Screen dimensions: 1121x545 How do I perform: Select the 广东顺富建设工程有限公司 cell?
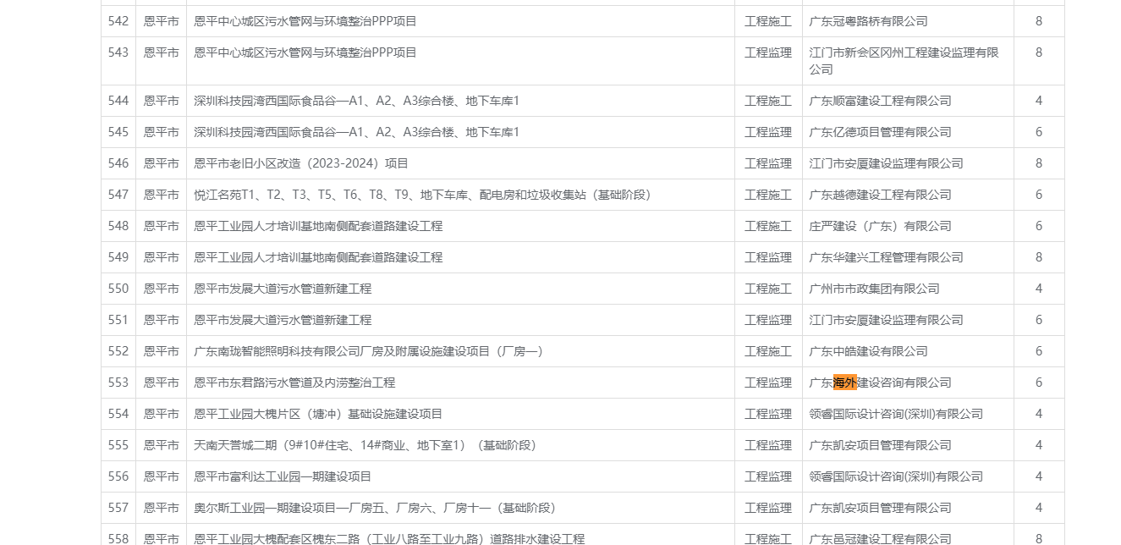pyautogui.click(x=880, y=101)
